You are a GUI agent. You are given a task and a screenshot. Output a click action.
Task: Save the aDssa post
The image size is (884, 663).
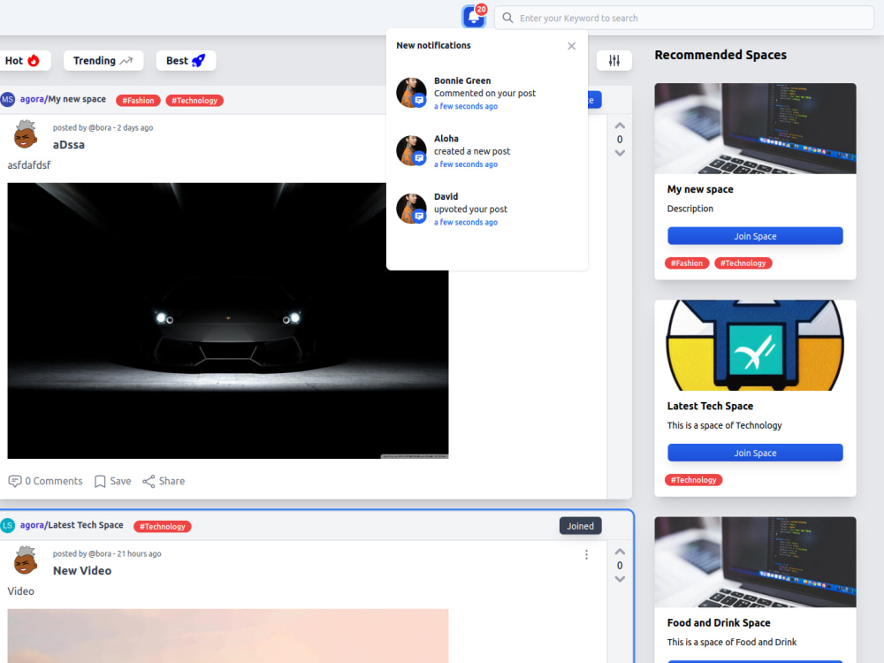pos(113,481)
